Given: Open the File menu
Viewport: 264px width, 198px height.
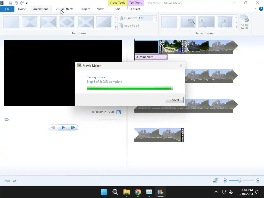Looking at the screenshot, I should pyautogui.click(x=7, y=9).
